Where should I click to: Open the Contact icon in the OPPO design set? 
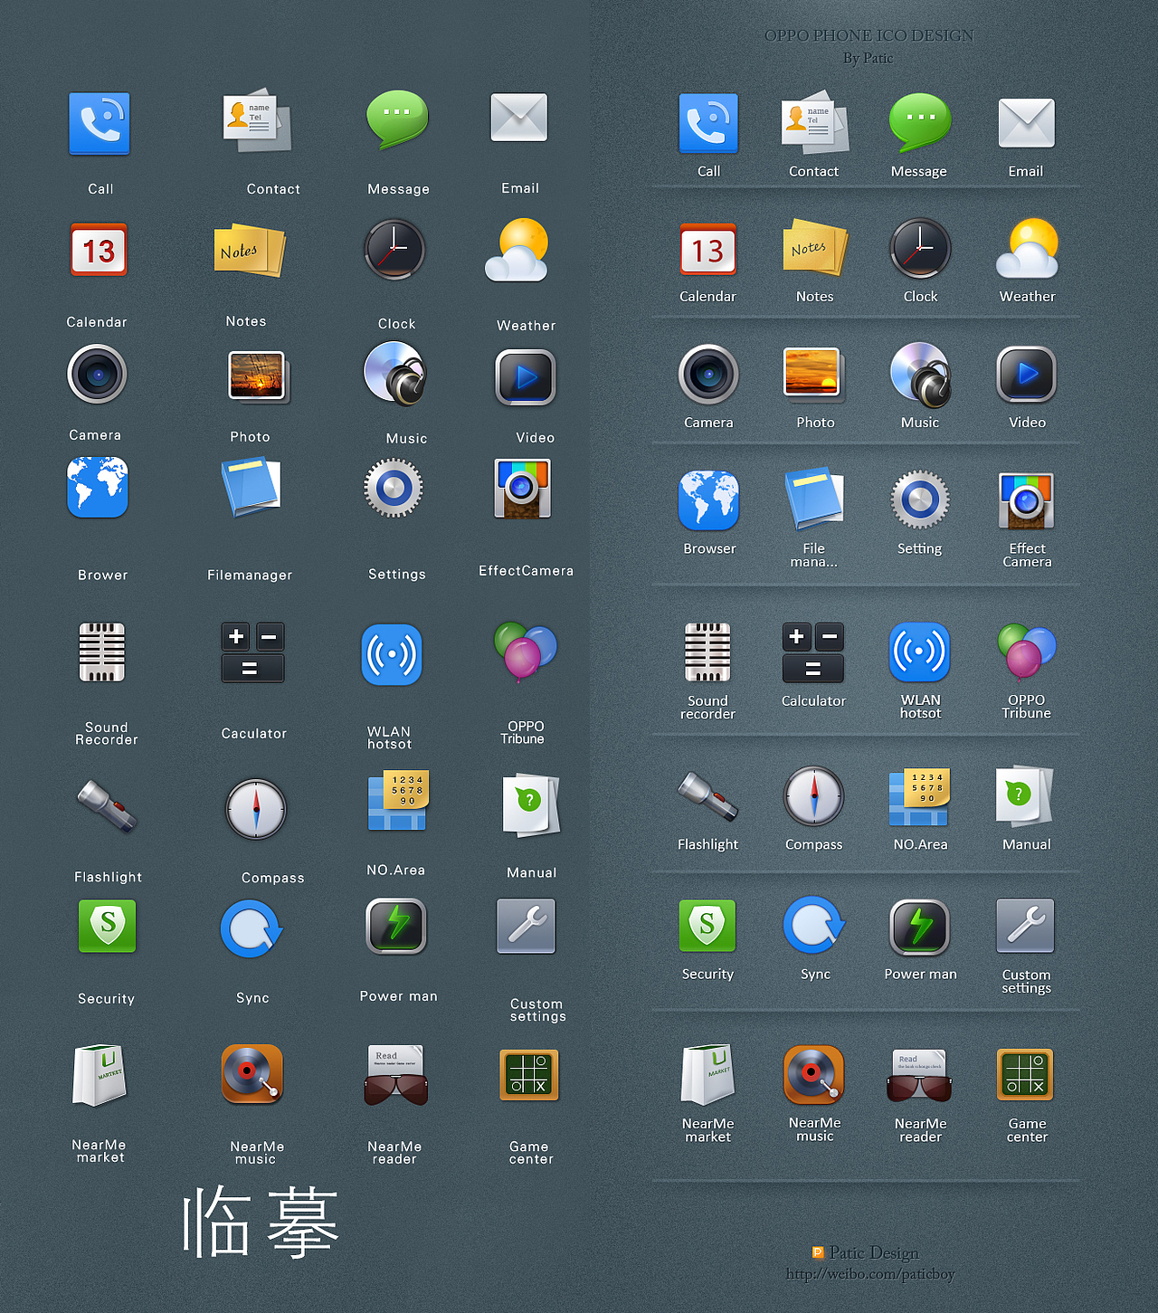tap(815, 121)
